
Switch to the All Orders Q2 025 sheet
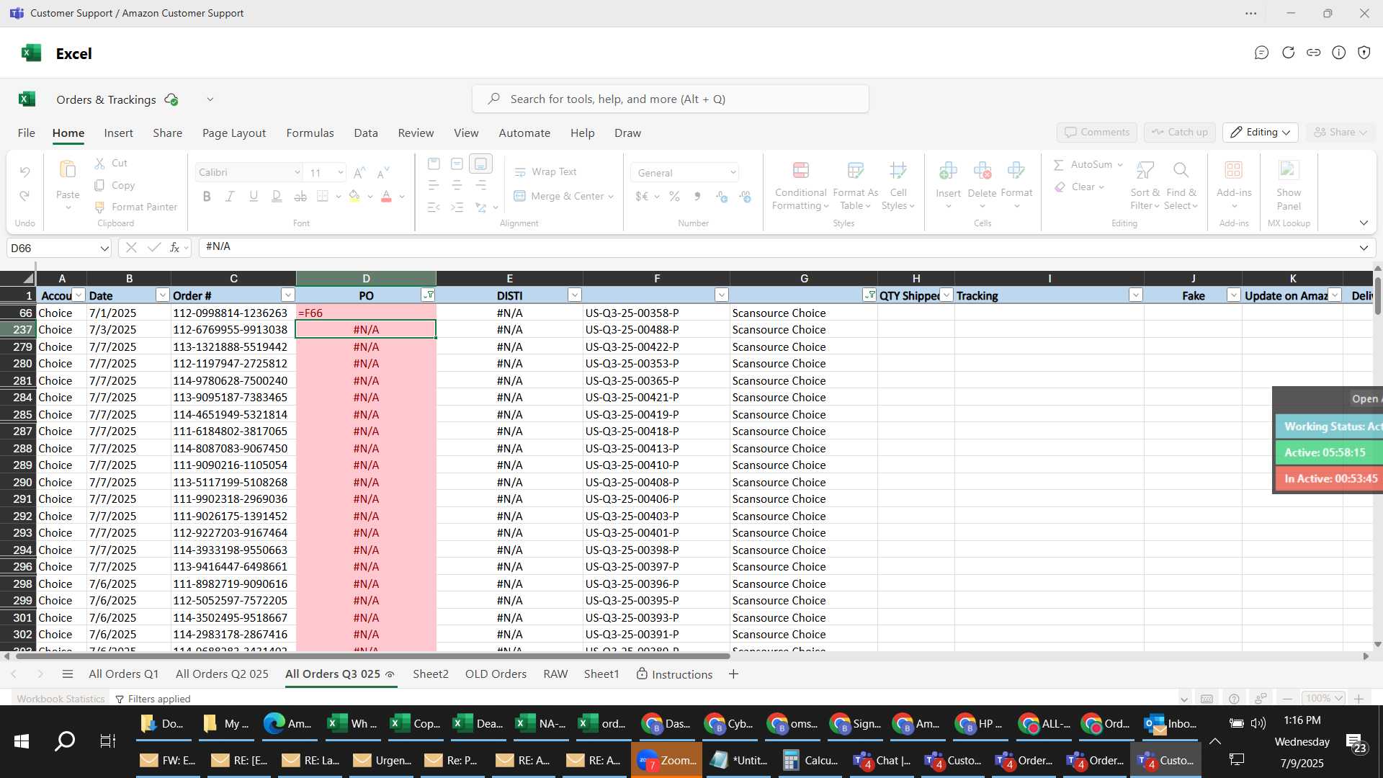(x=222, y=674)
